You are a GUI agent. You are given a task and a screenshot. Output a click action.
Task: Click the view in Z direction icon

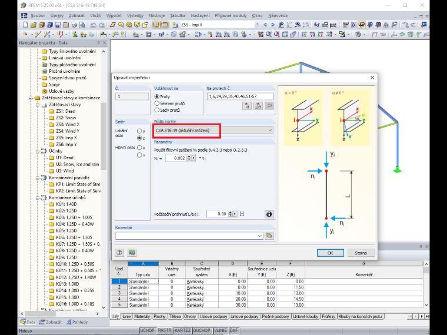[x=321, y=35]
